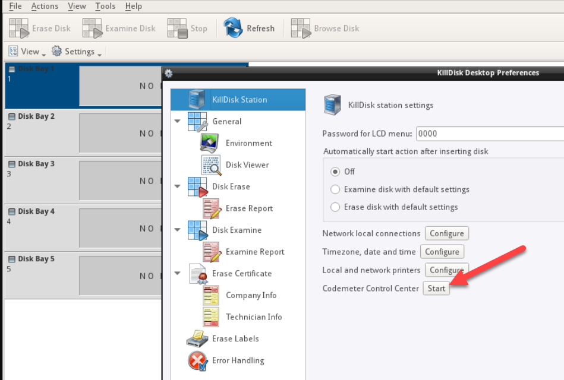
Task: Select the Error Handling icon
Action: tap(197, 360)
